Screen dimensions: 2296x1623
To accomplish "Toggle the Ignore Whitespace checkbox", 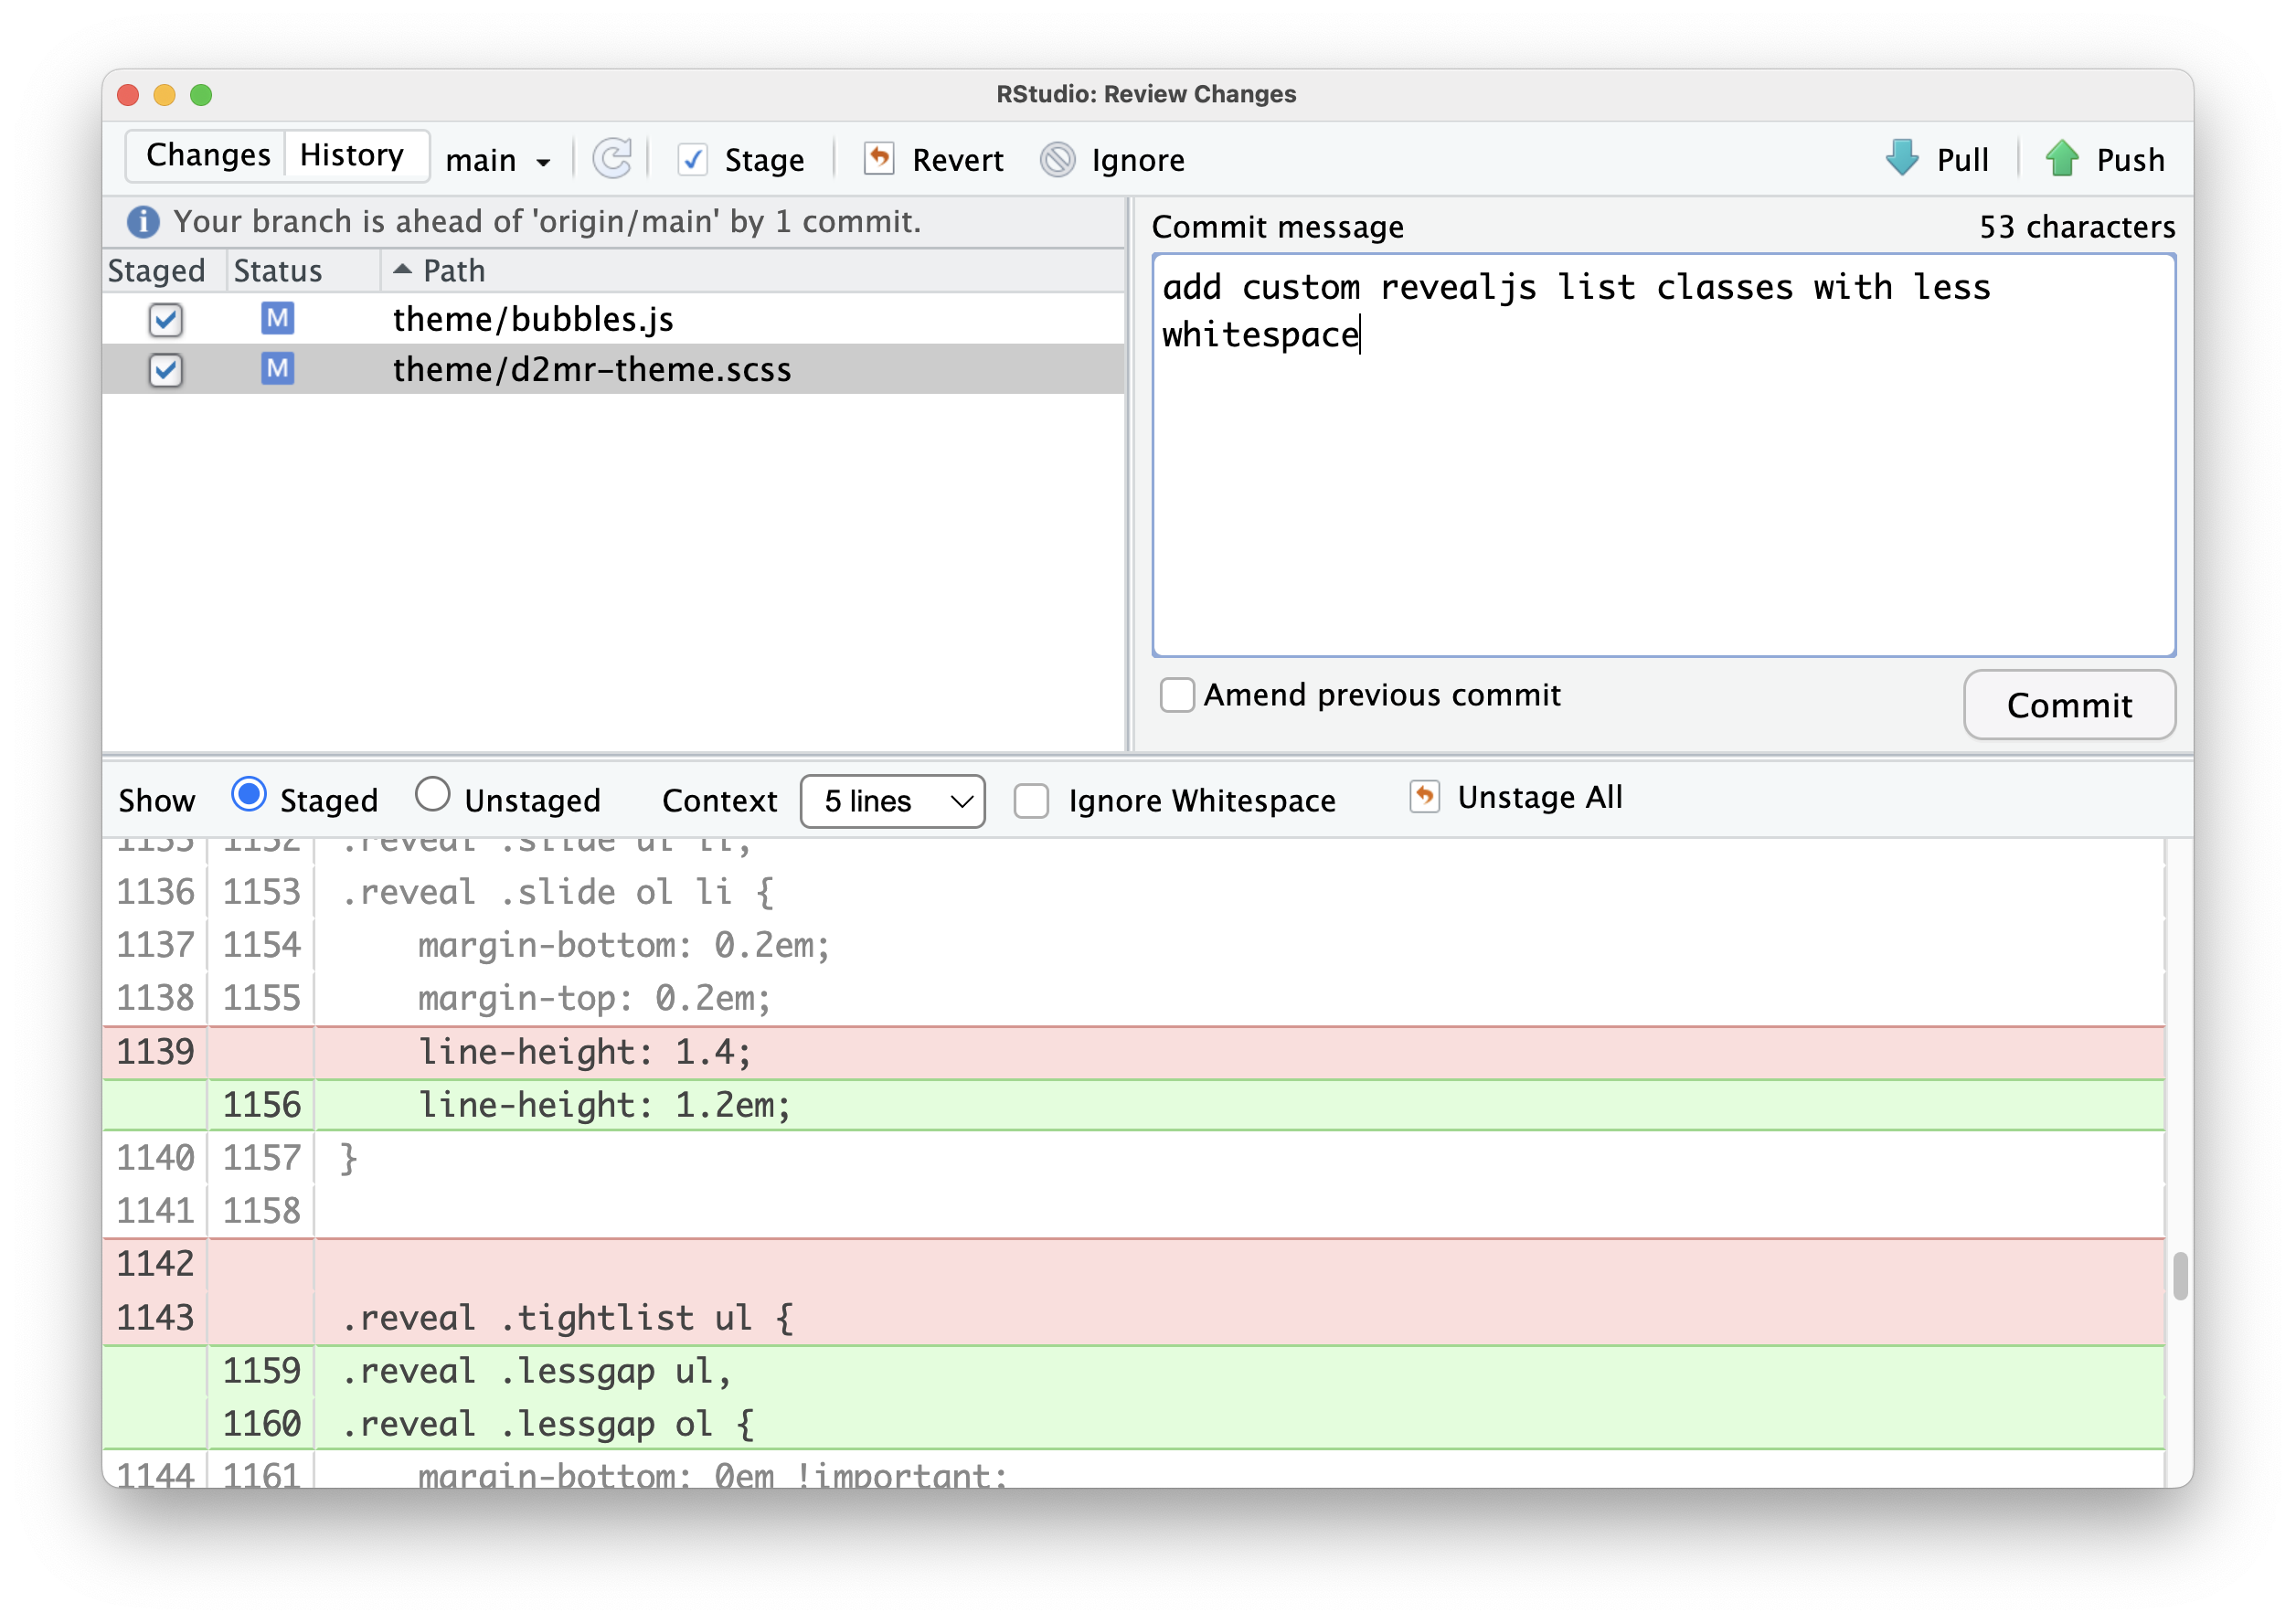I will pos(1031,800).
